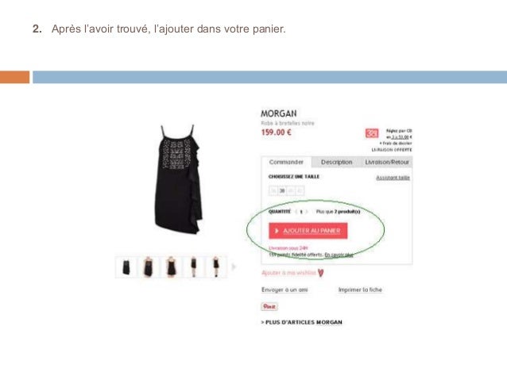Choose size 38
Image resolution: width=507 pixels, height=380 pixels.
click(282, 191)
